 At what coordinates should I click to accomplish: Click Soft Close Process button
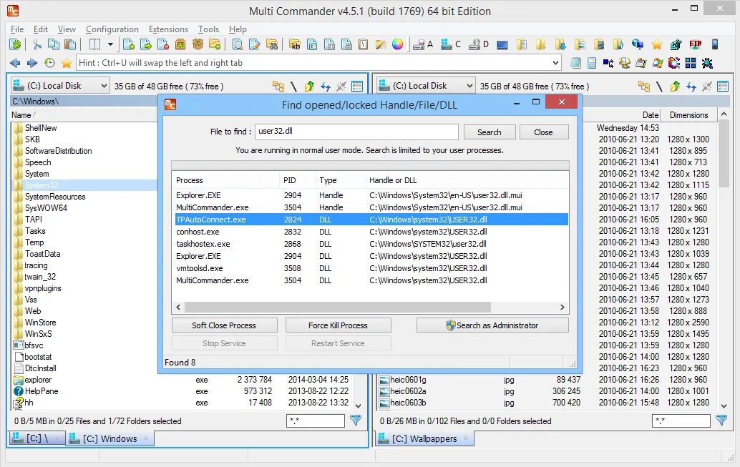[224, 325]
